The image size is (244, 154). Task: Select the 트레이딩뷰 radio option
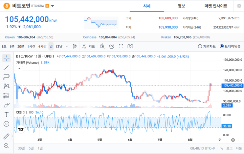[230, 46]
